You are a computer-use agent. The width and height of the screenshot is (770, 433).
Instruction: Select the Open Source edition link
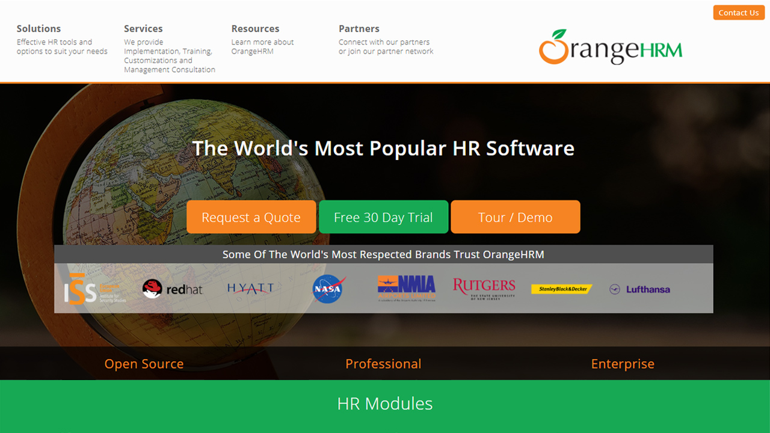(144, 364)
